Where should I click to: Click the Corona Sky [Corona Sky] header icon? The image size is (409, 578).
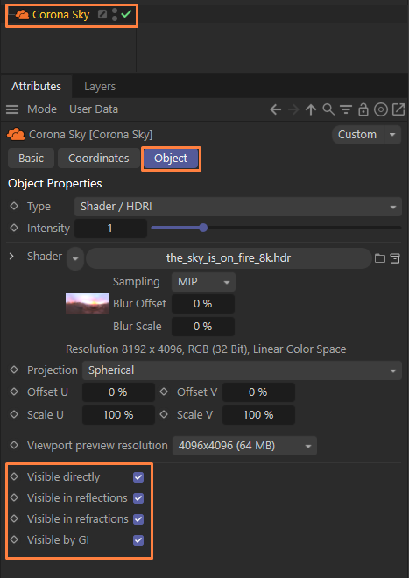(x=16, y=135)
